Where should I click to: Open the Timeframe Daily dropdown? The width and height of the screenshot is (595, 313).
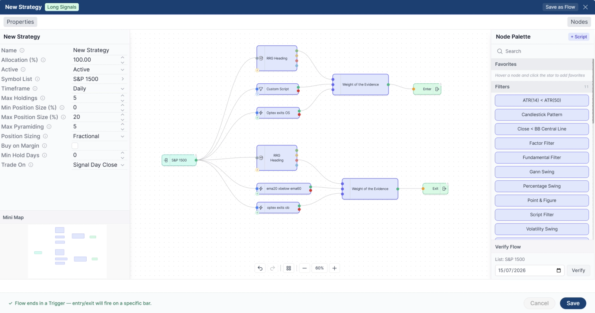pos(99,88)
